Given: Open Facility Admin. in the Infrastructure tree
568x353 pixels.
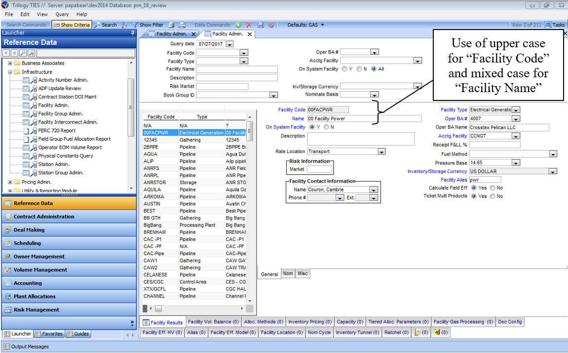Looking at the screenshot, I should [x=53, y=105].
